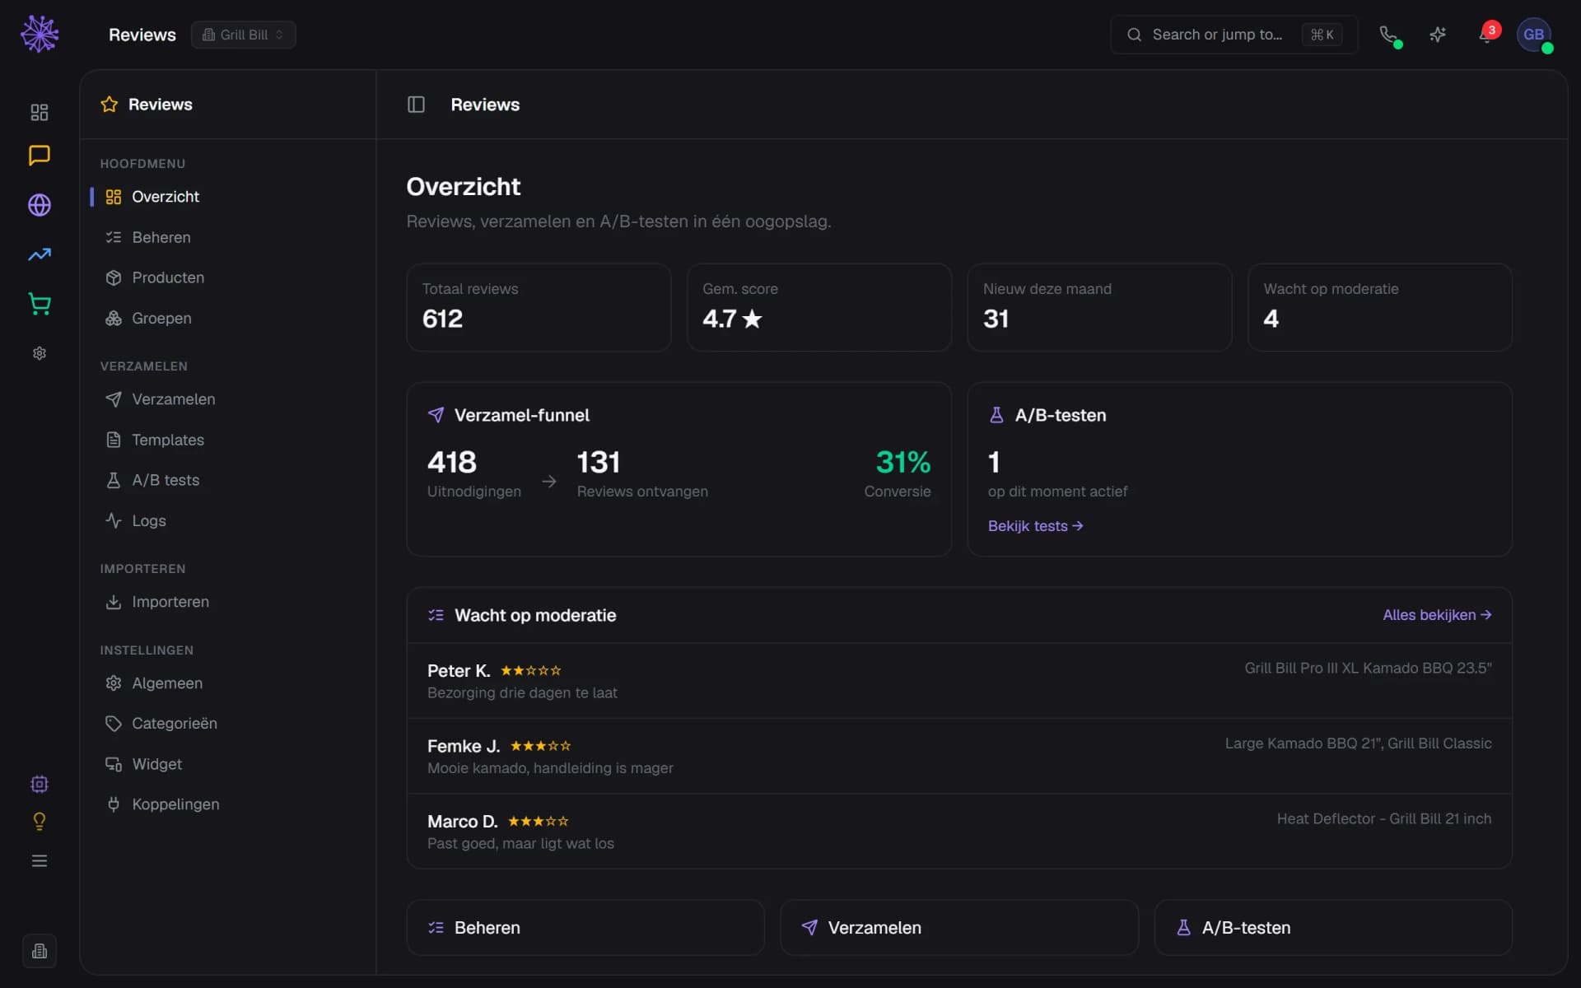Image resolution: width=1581 pixels, height=988 pixels.
Task: Open the trending analytics icon in left rail
Action: click(40, 254)
